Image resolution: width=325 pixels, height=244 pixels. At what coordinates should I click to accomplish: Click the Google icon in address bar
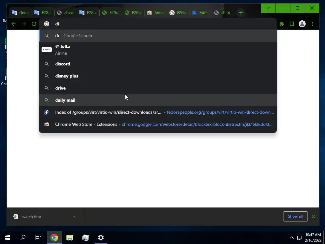tap(47, 24)
